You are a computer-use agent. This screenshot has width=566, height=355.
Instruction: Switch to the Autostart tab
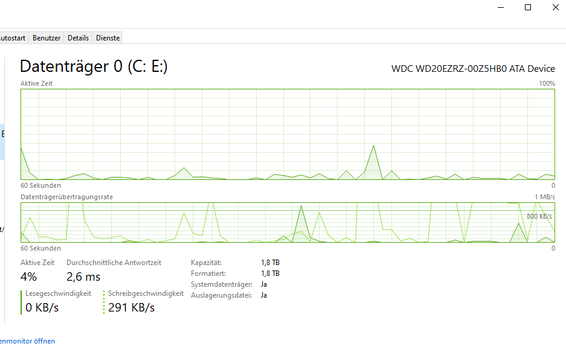click(13, 37)
